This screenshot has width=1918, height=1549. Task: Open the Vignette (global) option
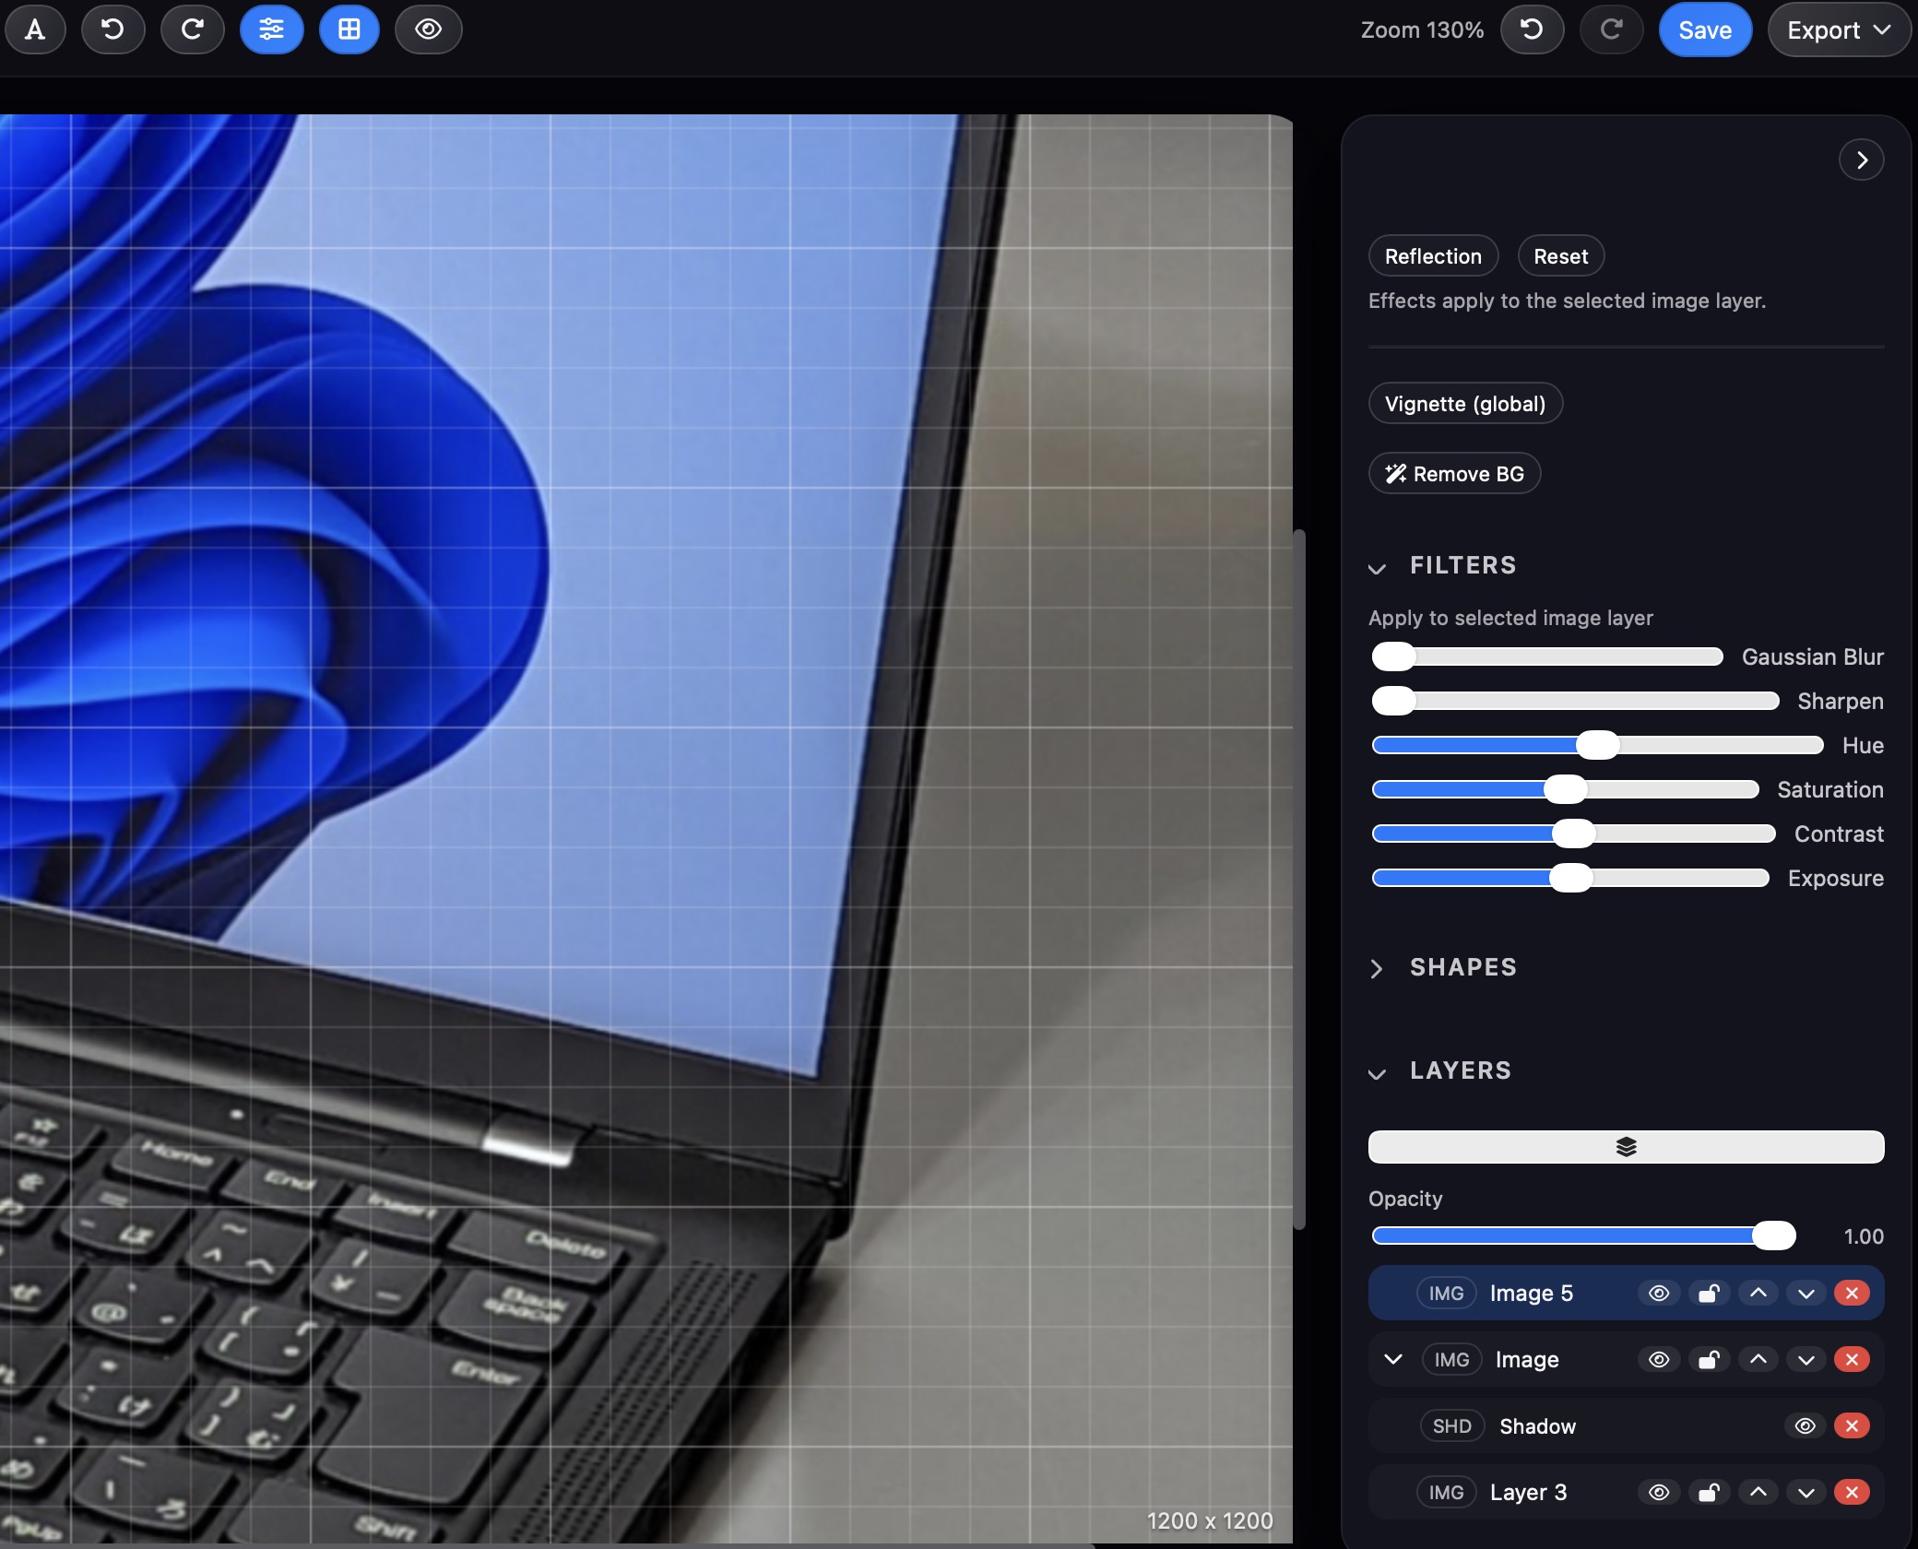click(x=1464, y=403)
